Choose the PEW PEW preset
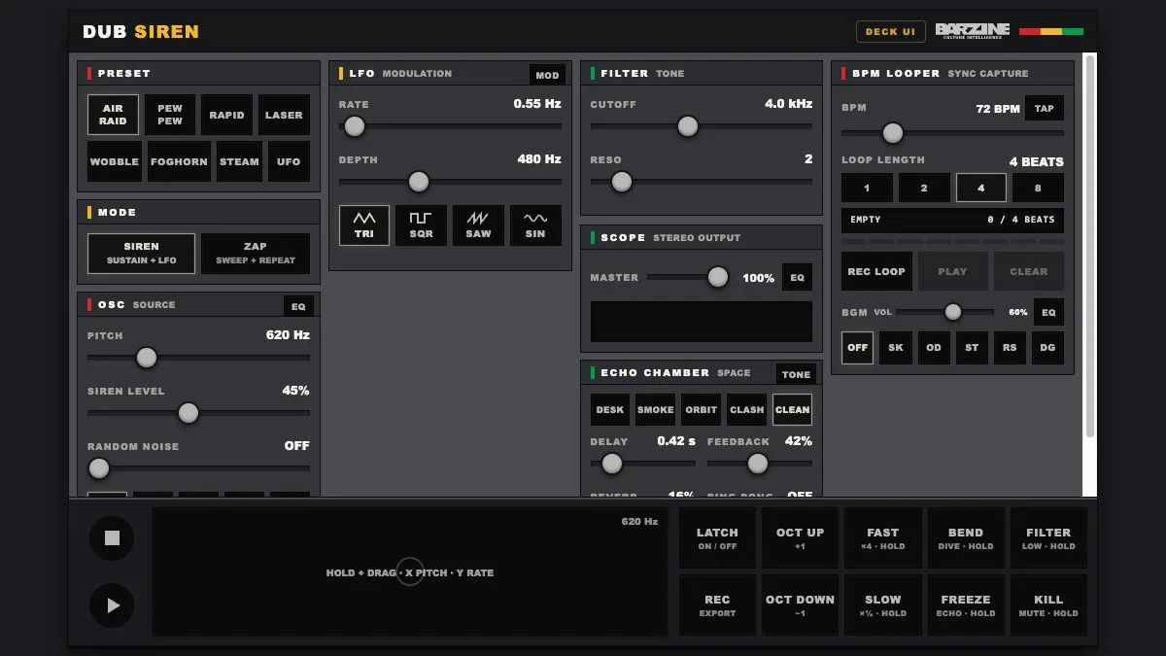This screenshot has height=656, width=1166. pyautogui.click(x=170, y=115)
